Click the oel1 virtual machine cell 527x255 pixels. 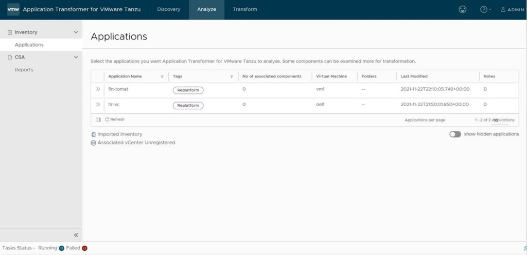[321, 105]
